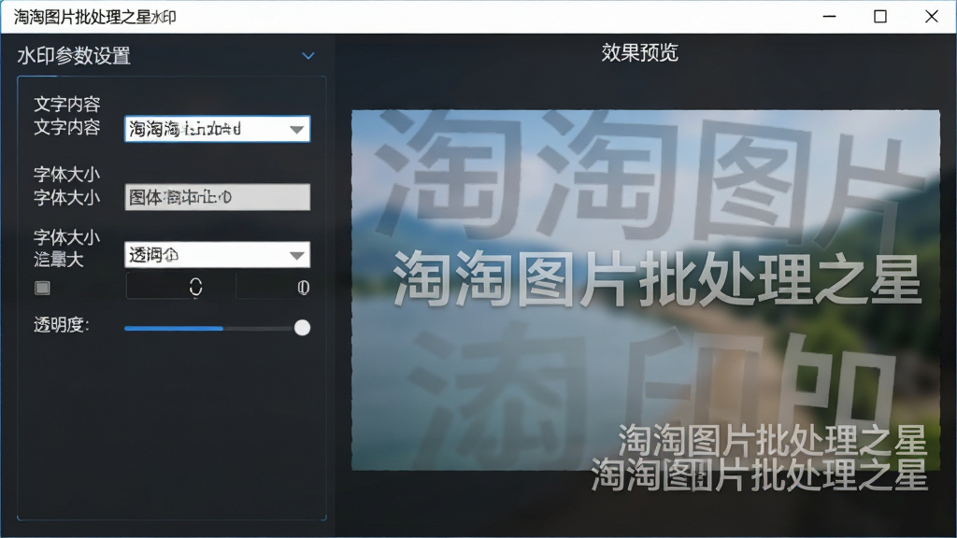Image resolution: width=957 pixels, height=538 pixels.
Task: Close the 淘淘图片批处理之星水印 window
Action: [x=932, y=17]
